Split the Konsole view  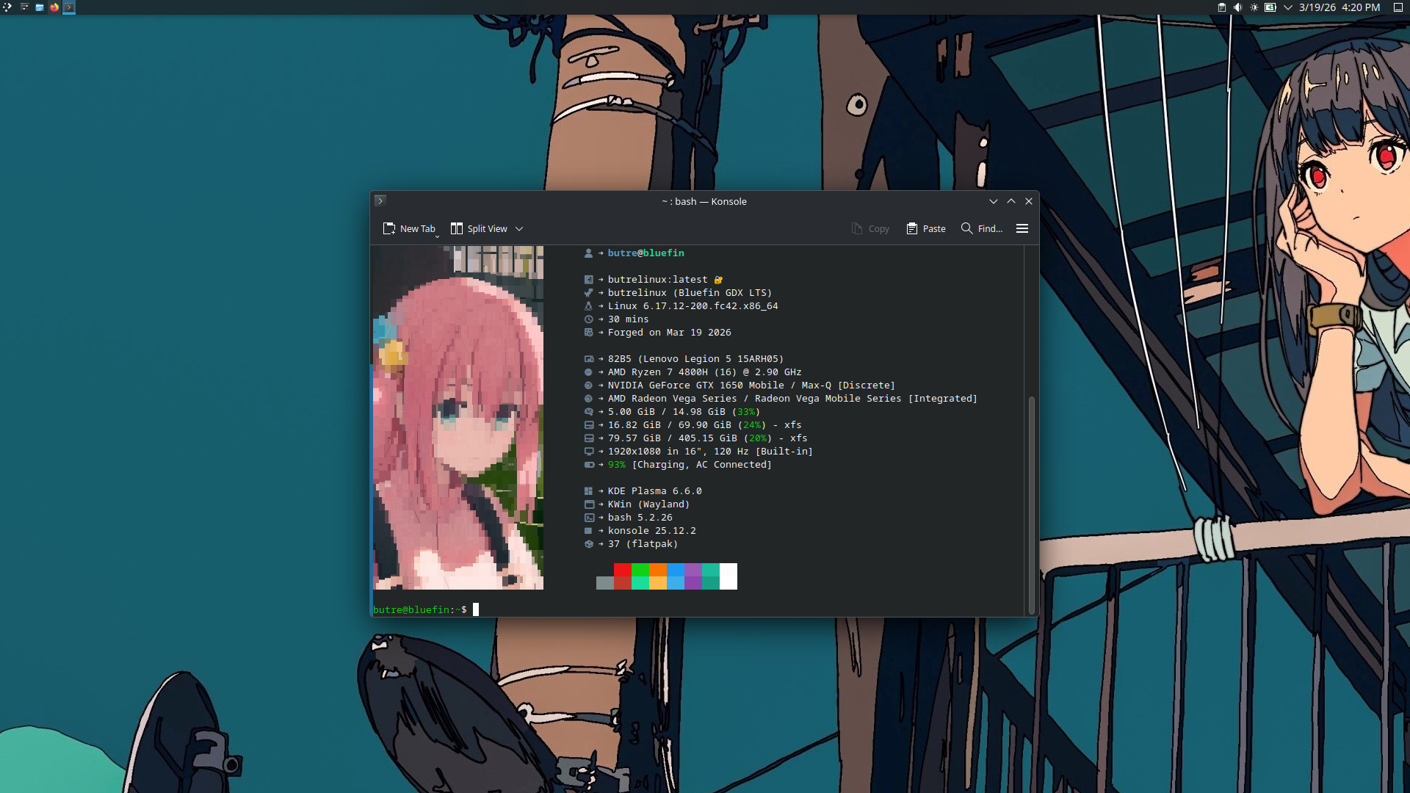(479, 228)
